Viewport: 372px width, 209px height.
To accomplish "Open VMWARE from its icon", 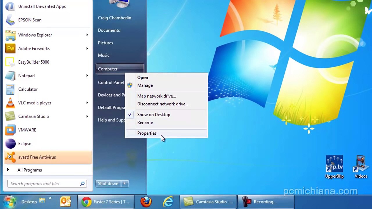I will [x=10, y=130].
